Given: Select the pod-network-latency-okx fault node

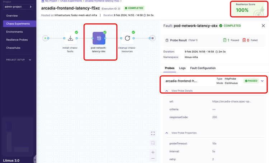Looking at the screenshot, I should [x=99, y=38].
